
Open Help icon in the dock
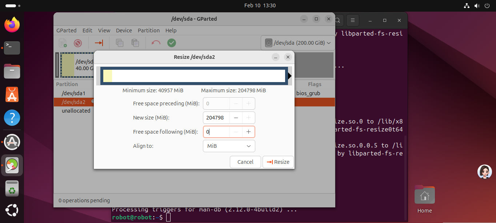click(12, 118)
